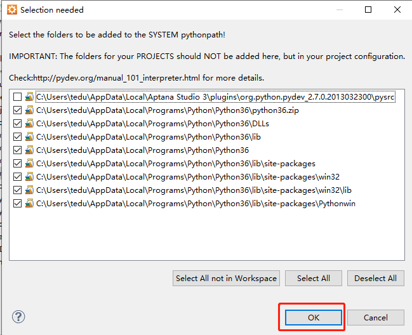Uncheck the Python36\DLLs checkbox
412x335 pixels.
click(17, 124)
